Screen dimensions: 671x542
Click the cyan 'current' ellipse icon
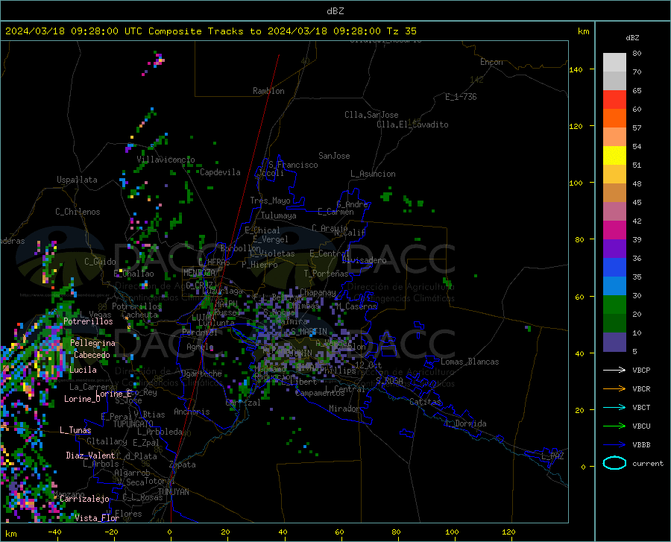click(x=614, y=463)
